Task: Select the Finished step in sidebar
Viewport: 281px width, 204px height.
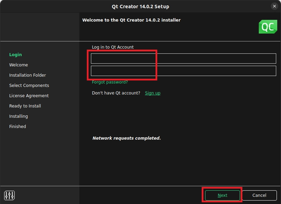Action: tap(18, 127)
